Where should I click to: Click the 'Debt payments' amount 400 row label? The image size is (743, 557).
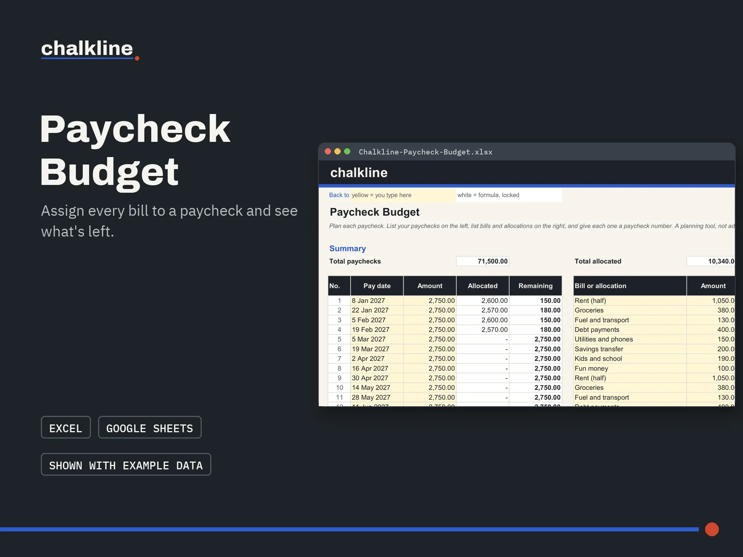click(x=630, y=329)
